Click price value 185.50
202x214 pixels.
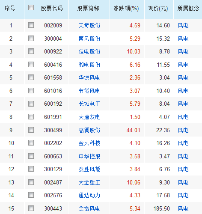tap(162, 208)
